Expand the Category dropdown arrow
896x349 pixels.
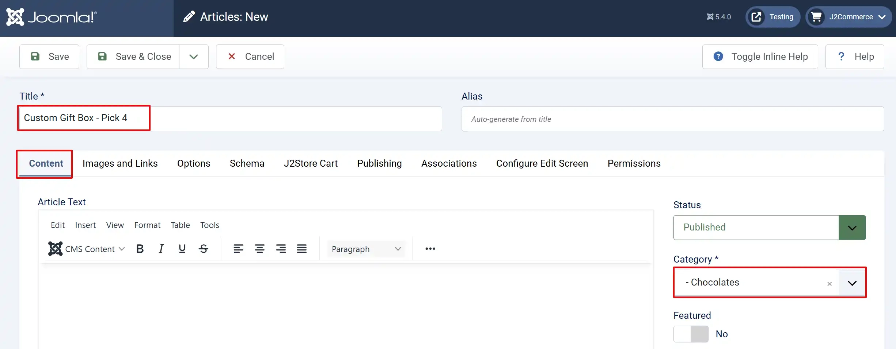pos(852,283)
